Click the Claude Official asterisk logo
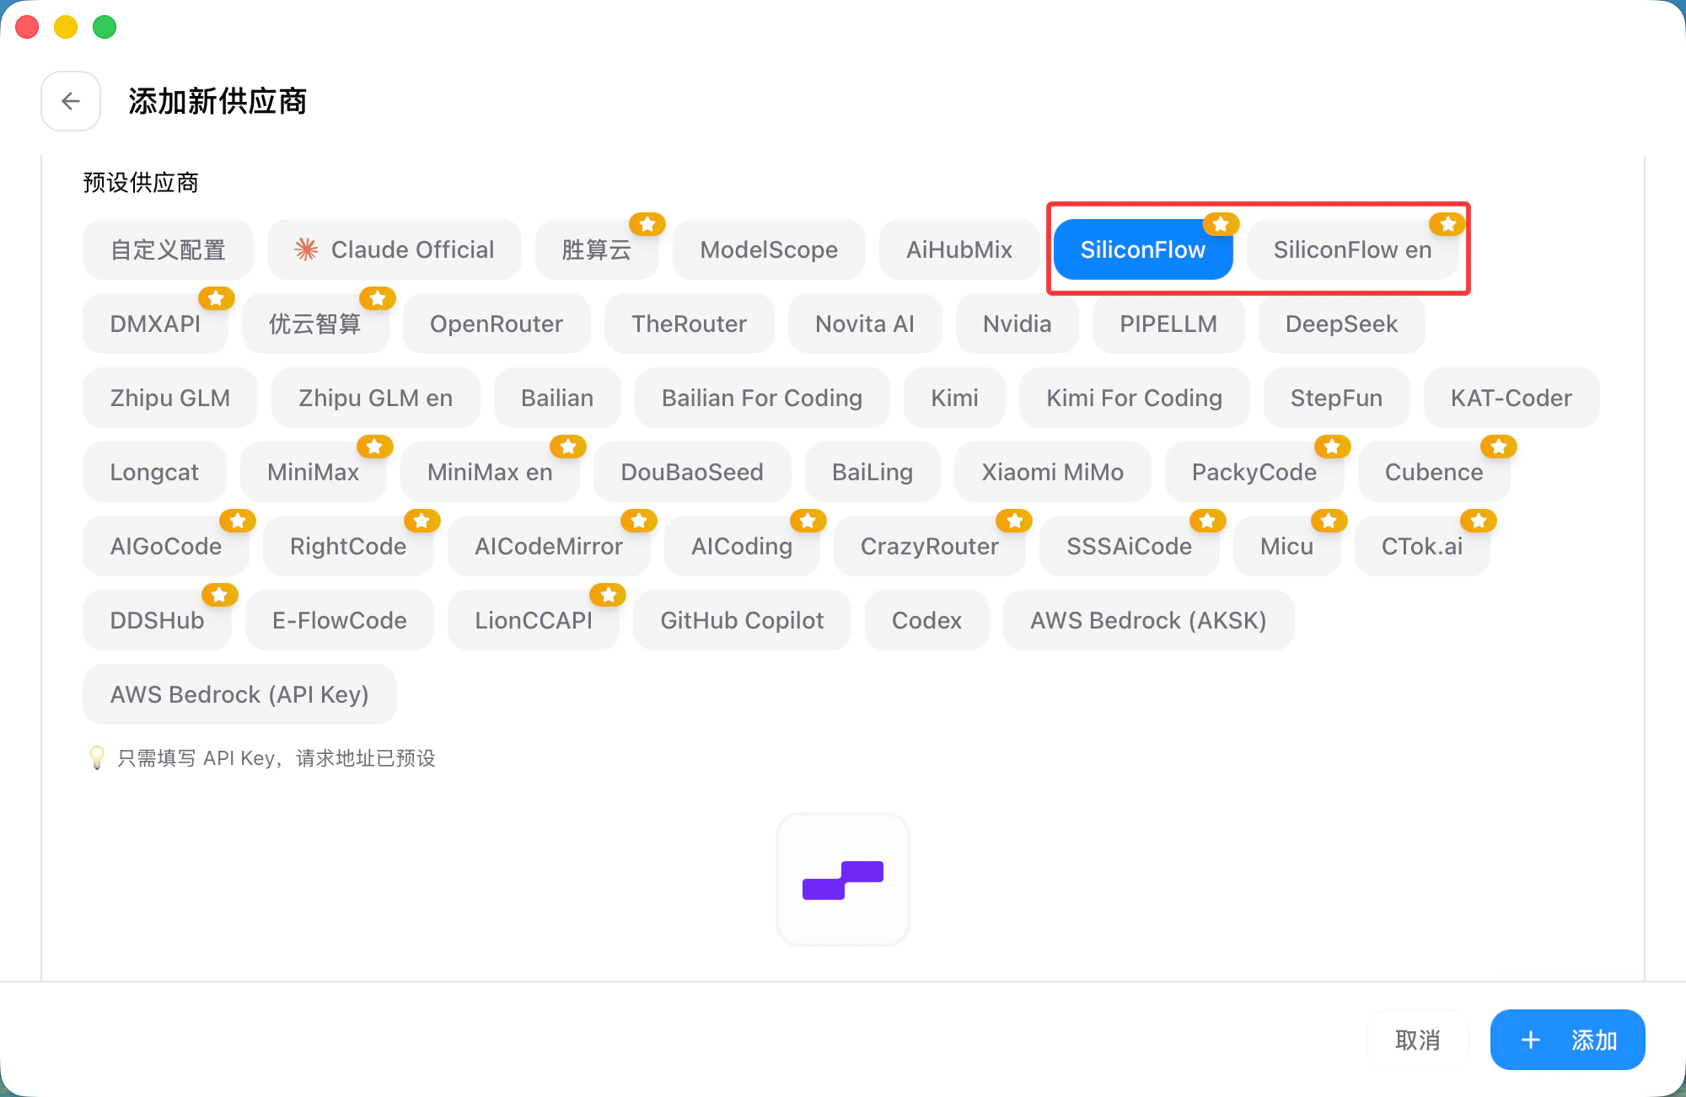Image resolution: width=1686 pixels, height=1097 pixels. pos(306,249)
